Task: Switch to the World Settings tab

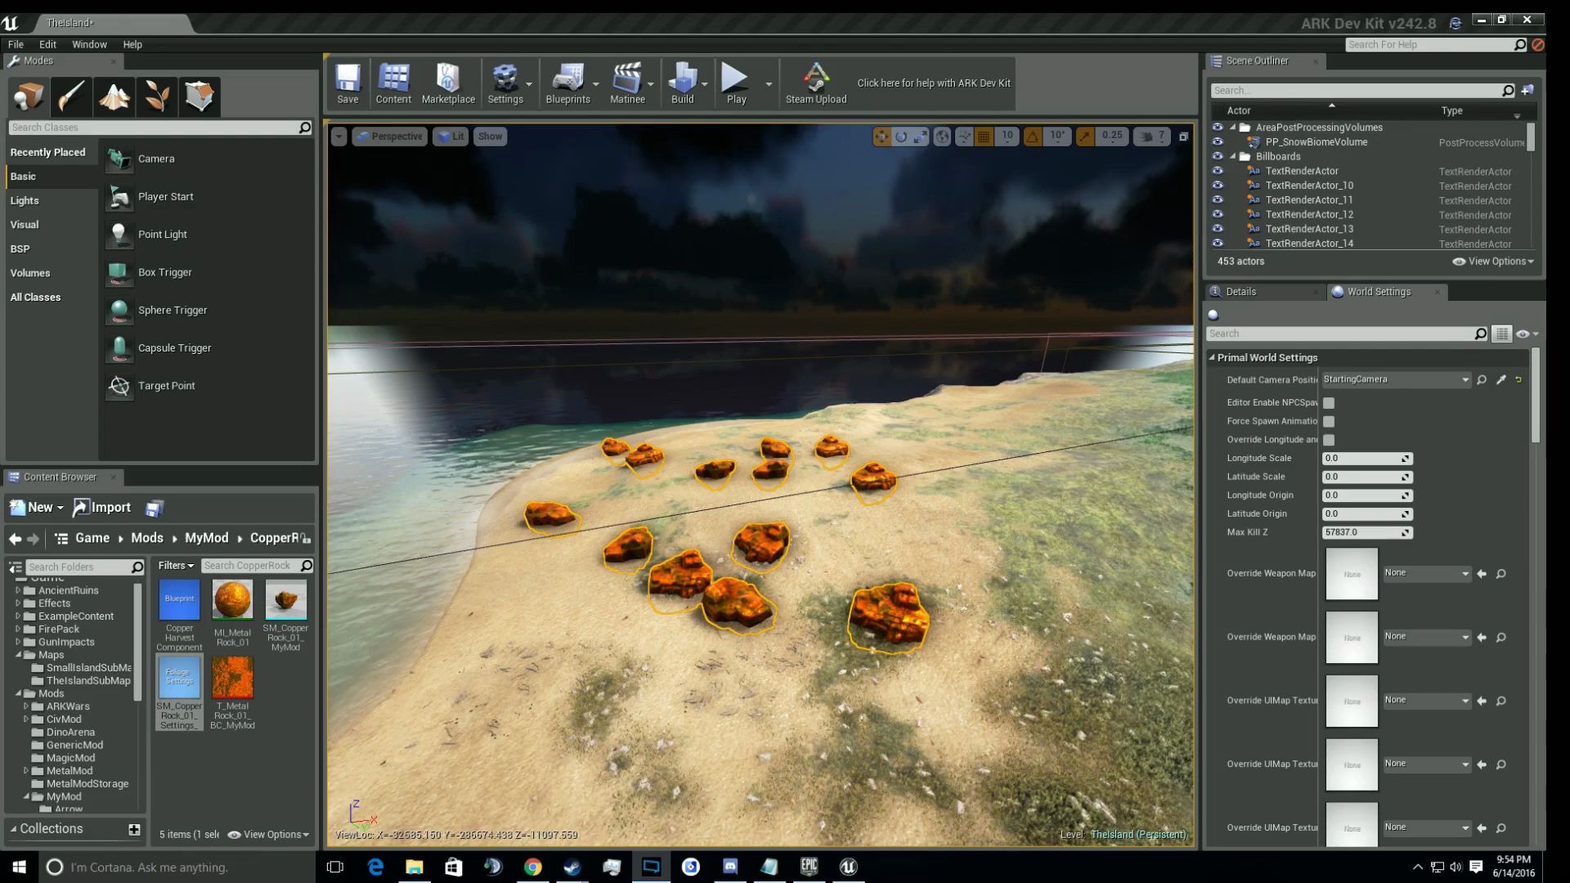Action: (x=1379, y=292)
